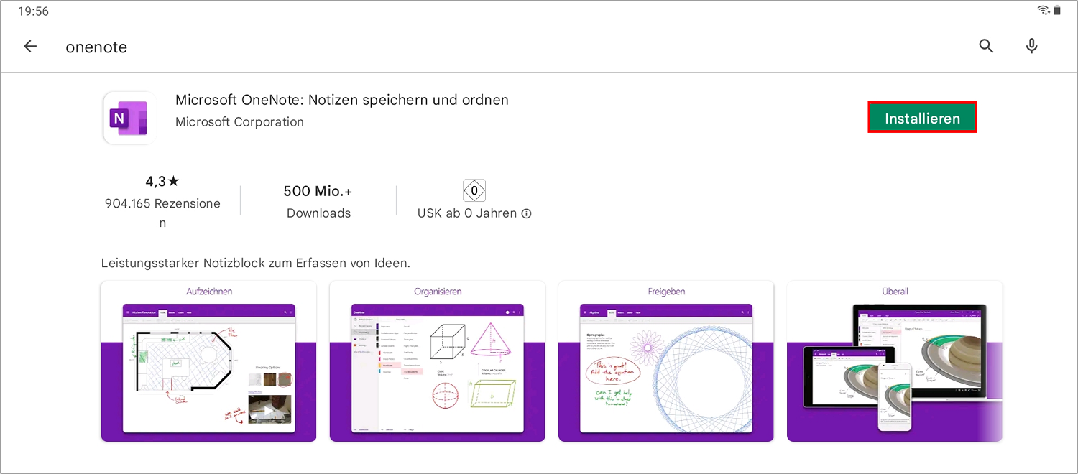View the Freigeben screenshot

(665, 361)
